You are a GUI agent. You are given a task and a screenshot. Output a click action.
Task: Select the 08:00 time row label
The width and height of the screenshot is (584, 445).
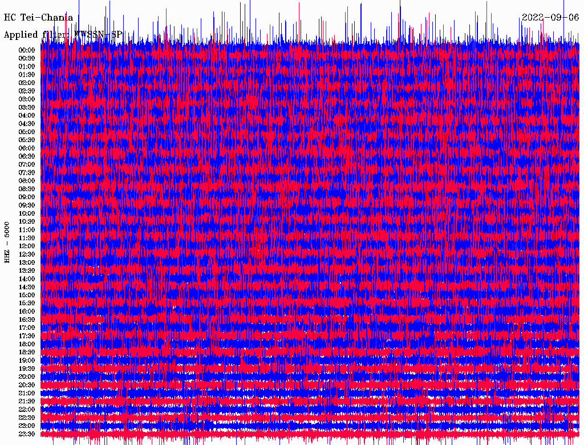(x=27, y=181)
